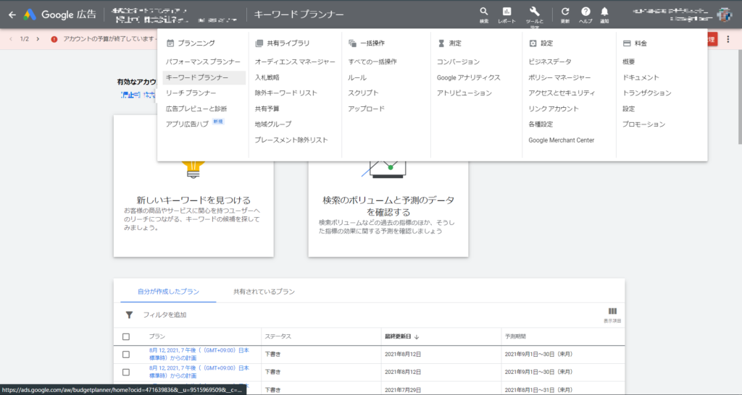Open Google Merchant Center
Screen dimensions: 742x395
562,140
